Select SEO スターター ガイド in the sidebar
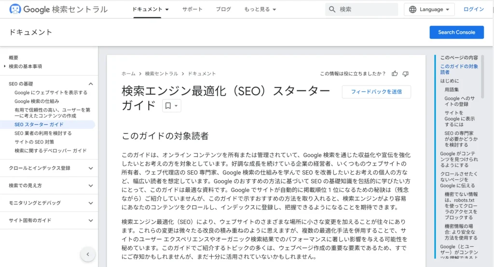 coord(39,125)
